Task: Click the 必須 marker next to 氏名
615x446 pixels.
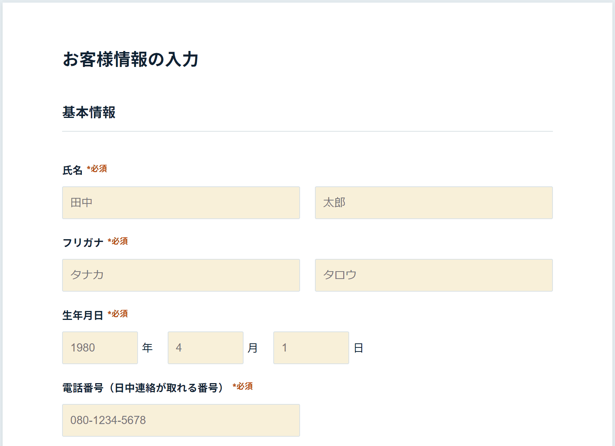Action: tap(97, 169)
